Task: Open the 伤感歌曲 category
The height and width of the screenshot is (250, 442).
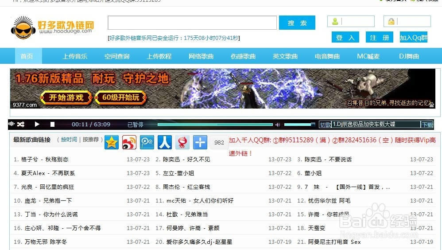Action: pos(243,56)
